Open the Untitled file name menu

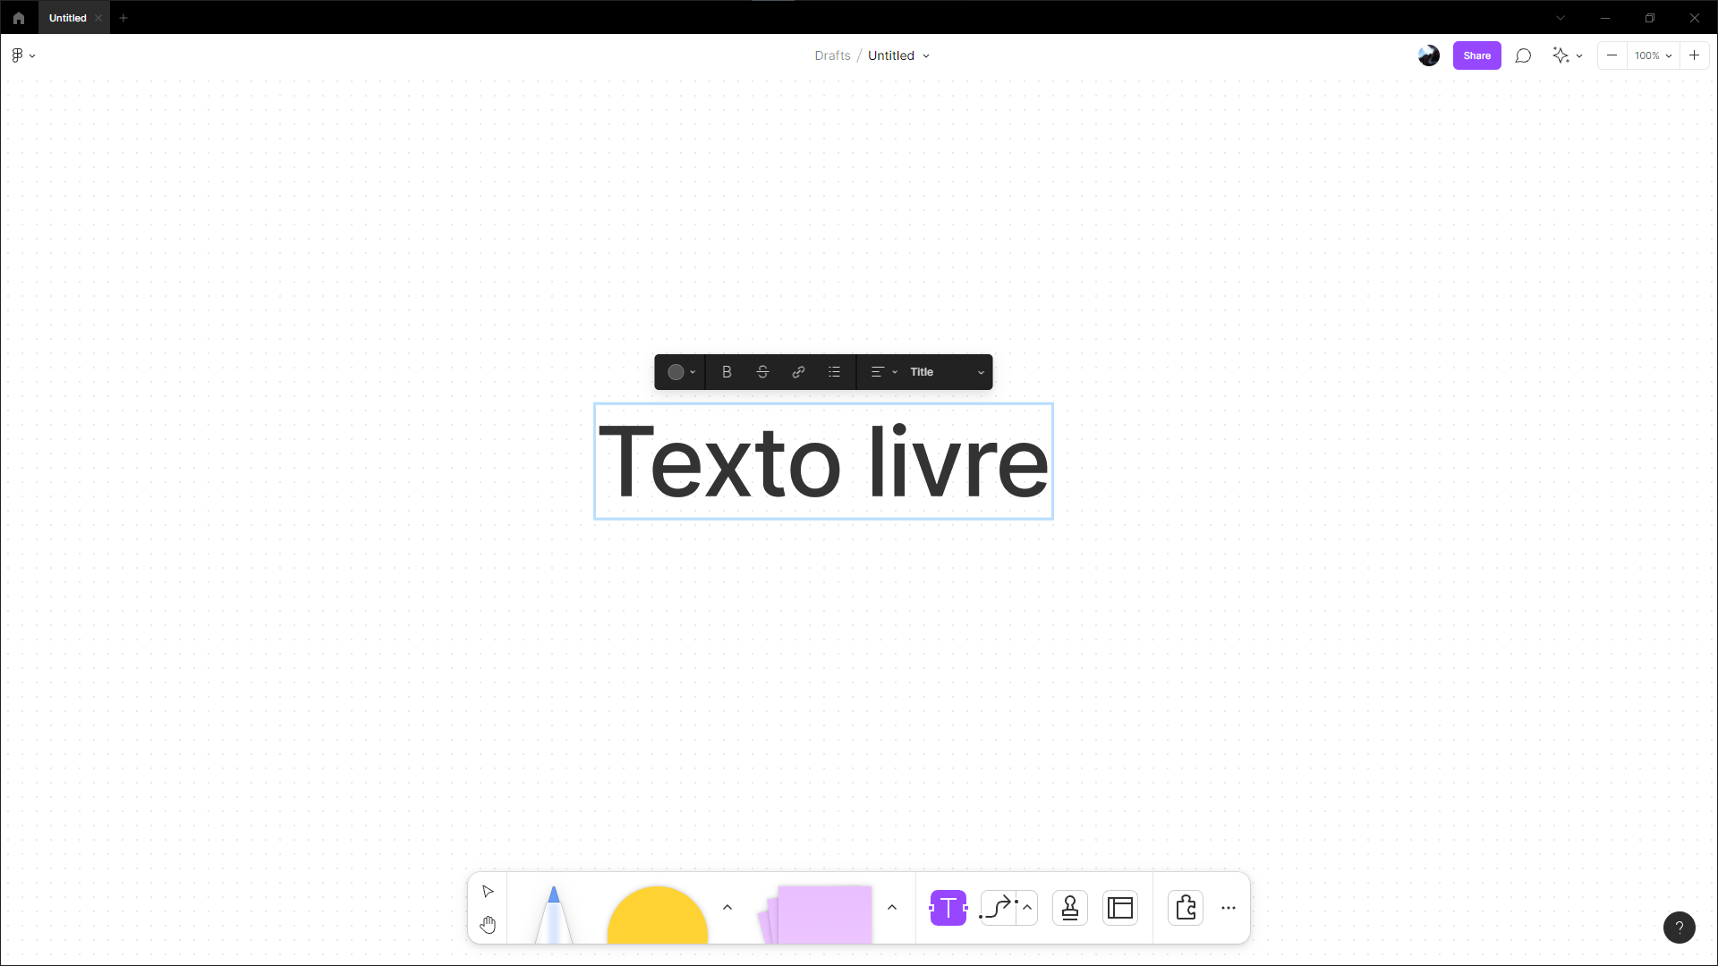click(x=898, y=55)
